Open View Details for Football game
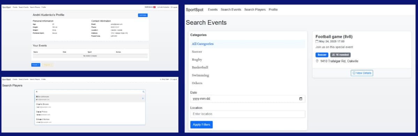418x136 pixels. (362, 73)
